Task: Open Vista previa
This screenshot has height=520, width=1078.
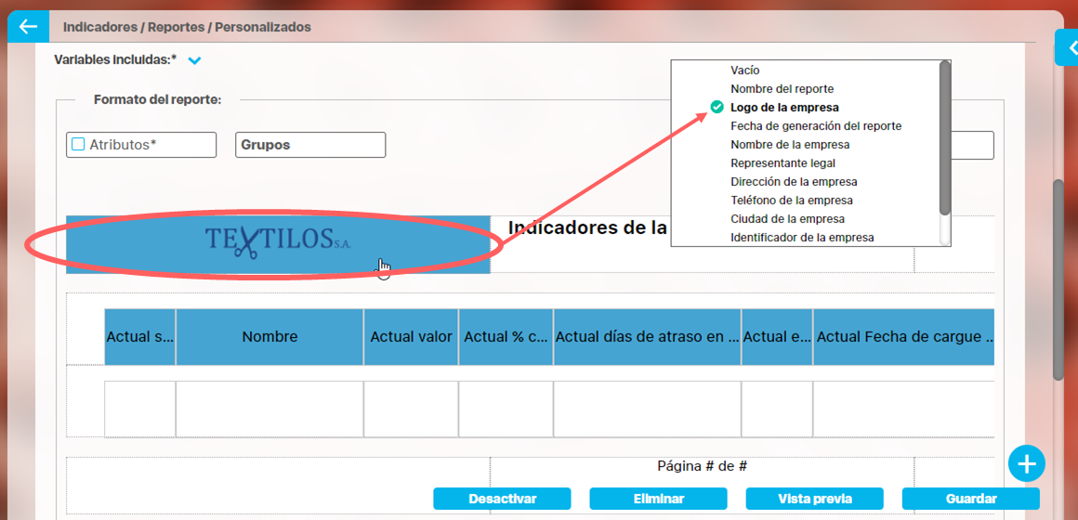Action: coord(815,499)
